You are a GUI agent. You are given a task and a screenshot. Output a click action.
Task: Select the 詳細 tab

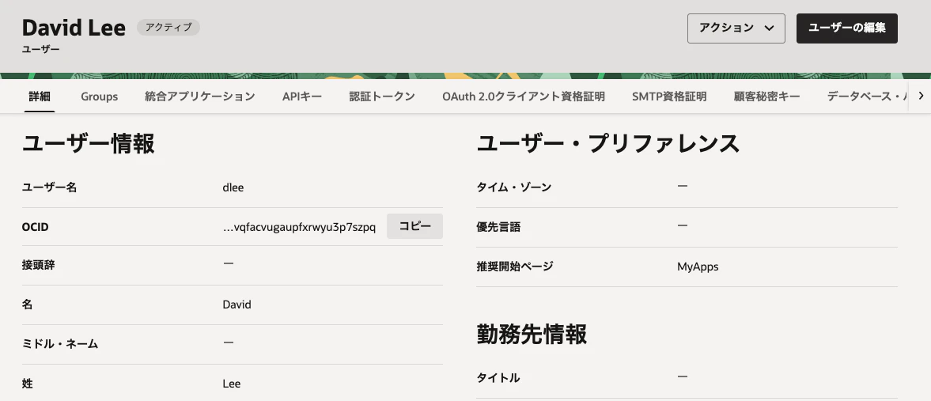coord(40,96)
